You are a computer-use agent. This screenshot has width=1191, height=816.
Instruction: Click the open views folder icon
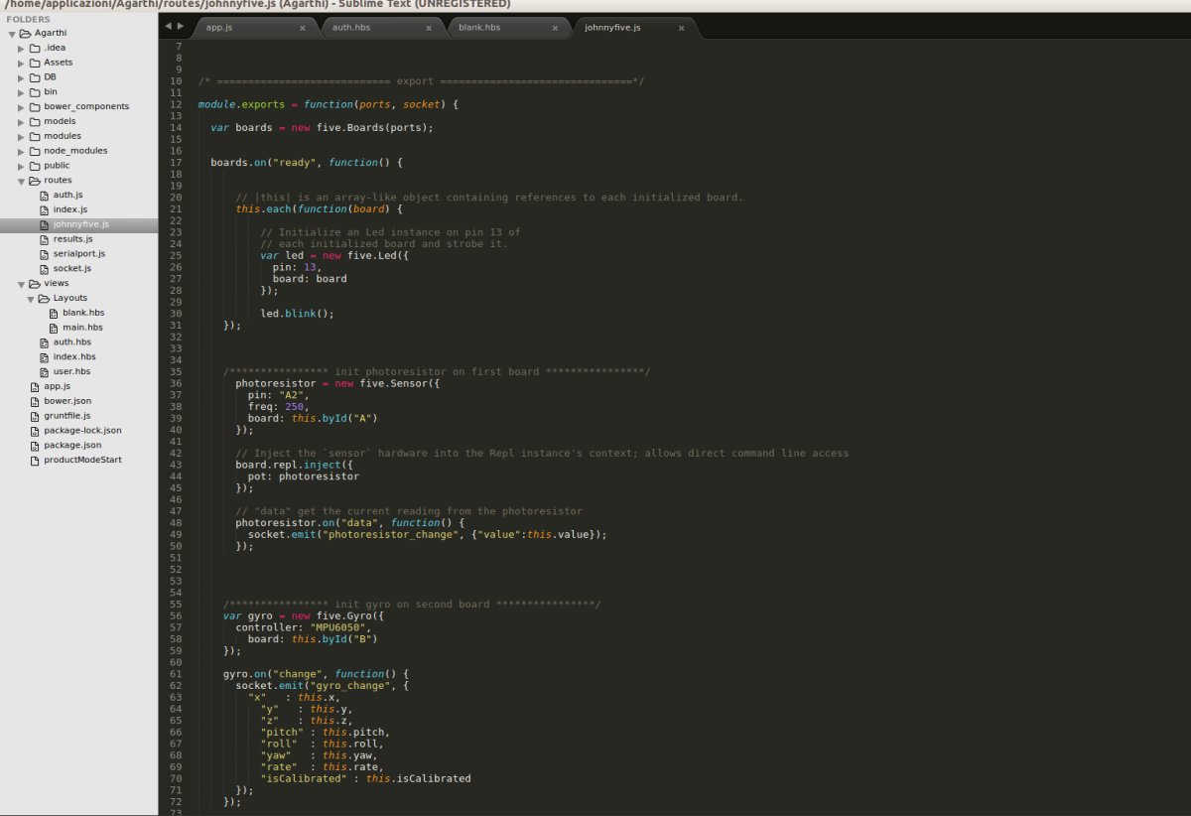36,284
